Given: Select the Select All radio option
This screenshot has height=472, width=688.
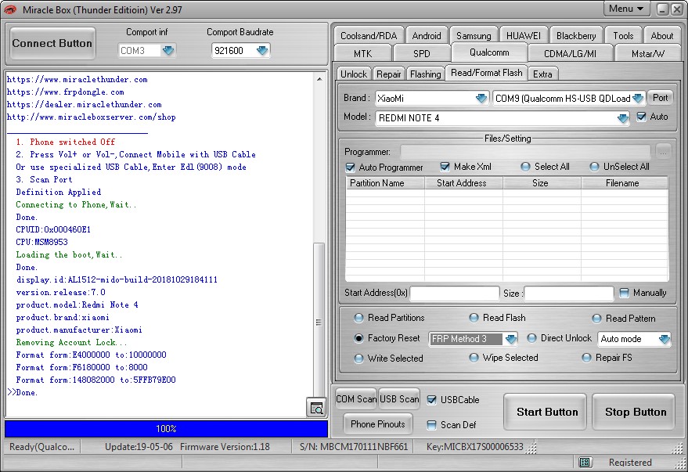Looking at the screenshot, I should (525, 167).
